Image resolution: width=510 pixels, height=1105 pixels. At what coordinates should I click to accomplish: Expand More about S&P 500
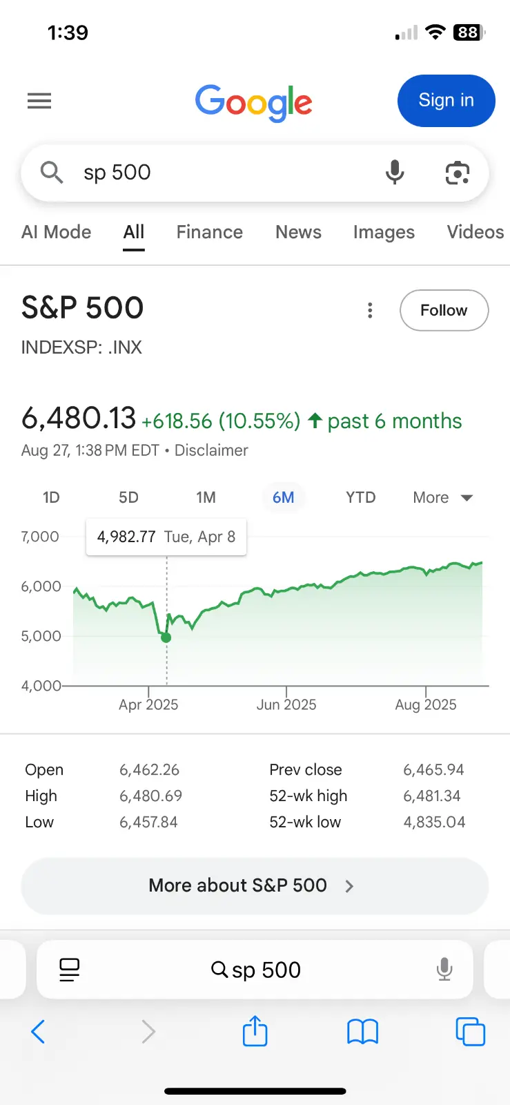click(x=255, y=885)
